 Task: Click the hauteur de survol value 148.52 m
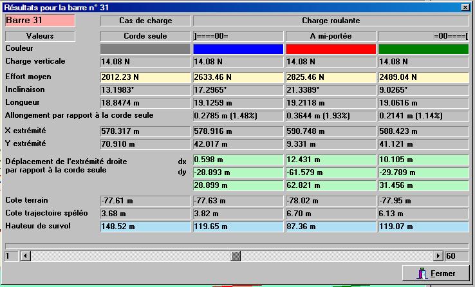click(145, 227)
